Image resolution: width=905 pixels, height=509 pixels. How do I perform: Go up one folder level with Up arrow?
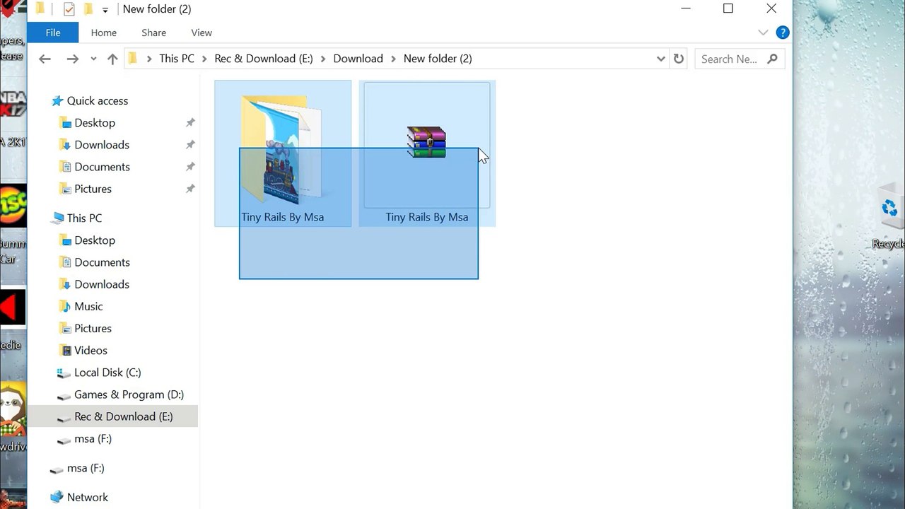click(x=112, y=59)
